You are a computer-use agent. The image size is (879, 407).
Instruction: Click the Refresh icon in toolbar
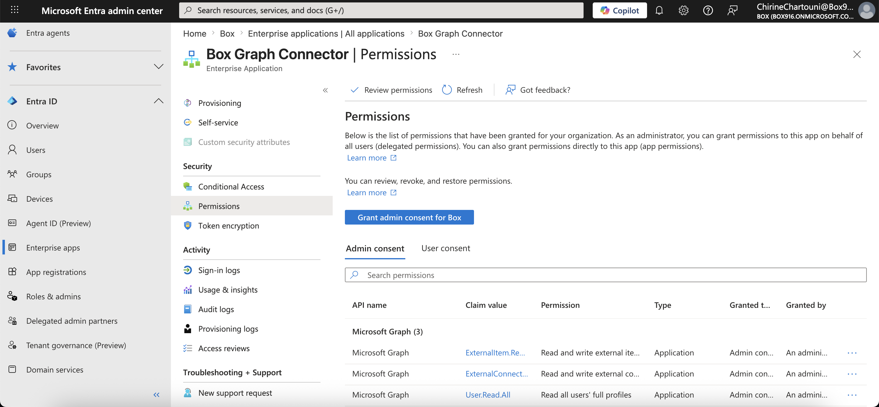click(447, 90)
